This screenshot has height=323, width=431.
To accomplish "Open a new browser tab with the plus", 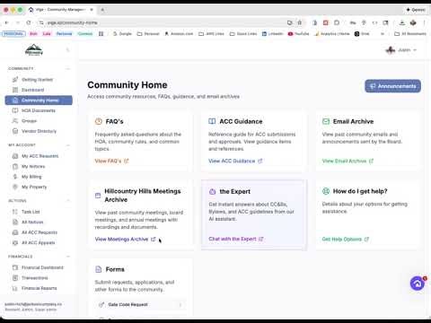I will 102,10.
